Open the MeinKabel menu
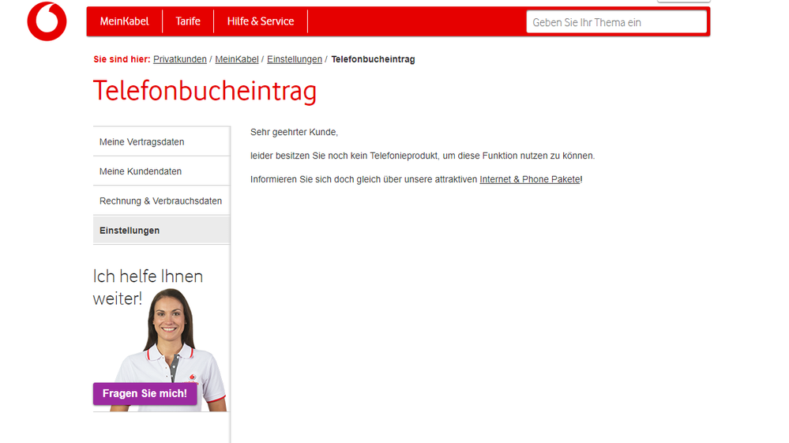The height and width of the screenshot is (443, 789). [x=124, y=21]
